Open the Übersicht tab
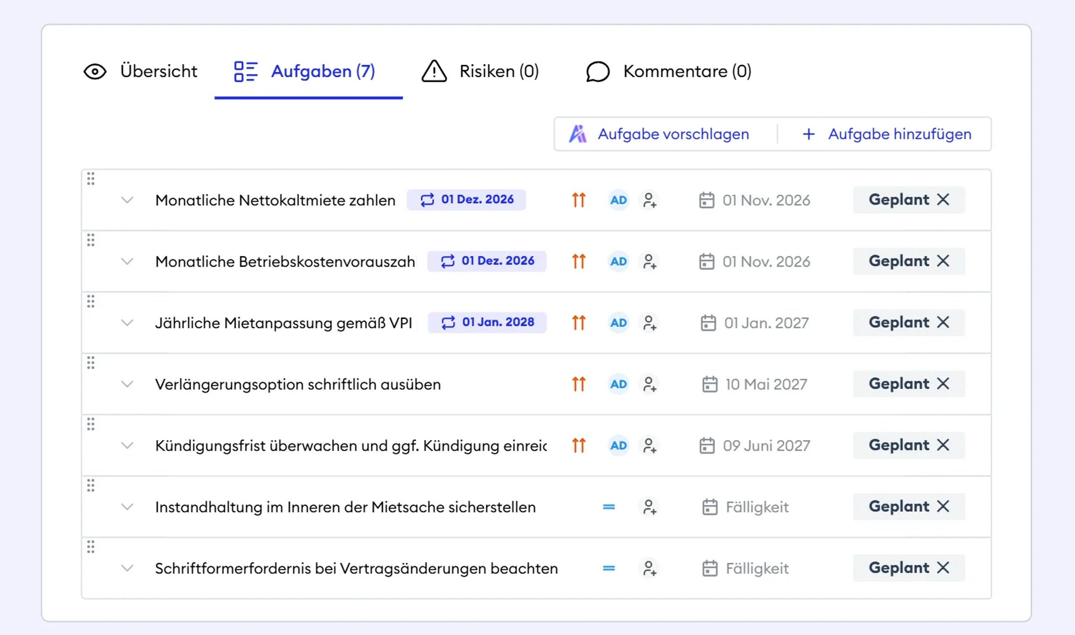The width and height of the screenshot is (1075, 635). 141,71
